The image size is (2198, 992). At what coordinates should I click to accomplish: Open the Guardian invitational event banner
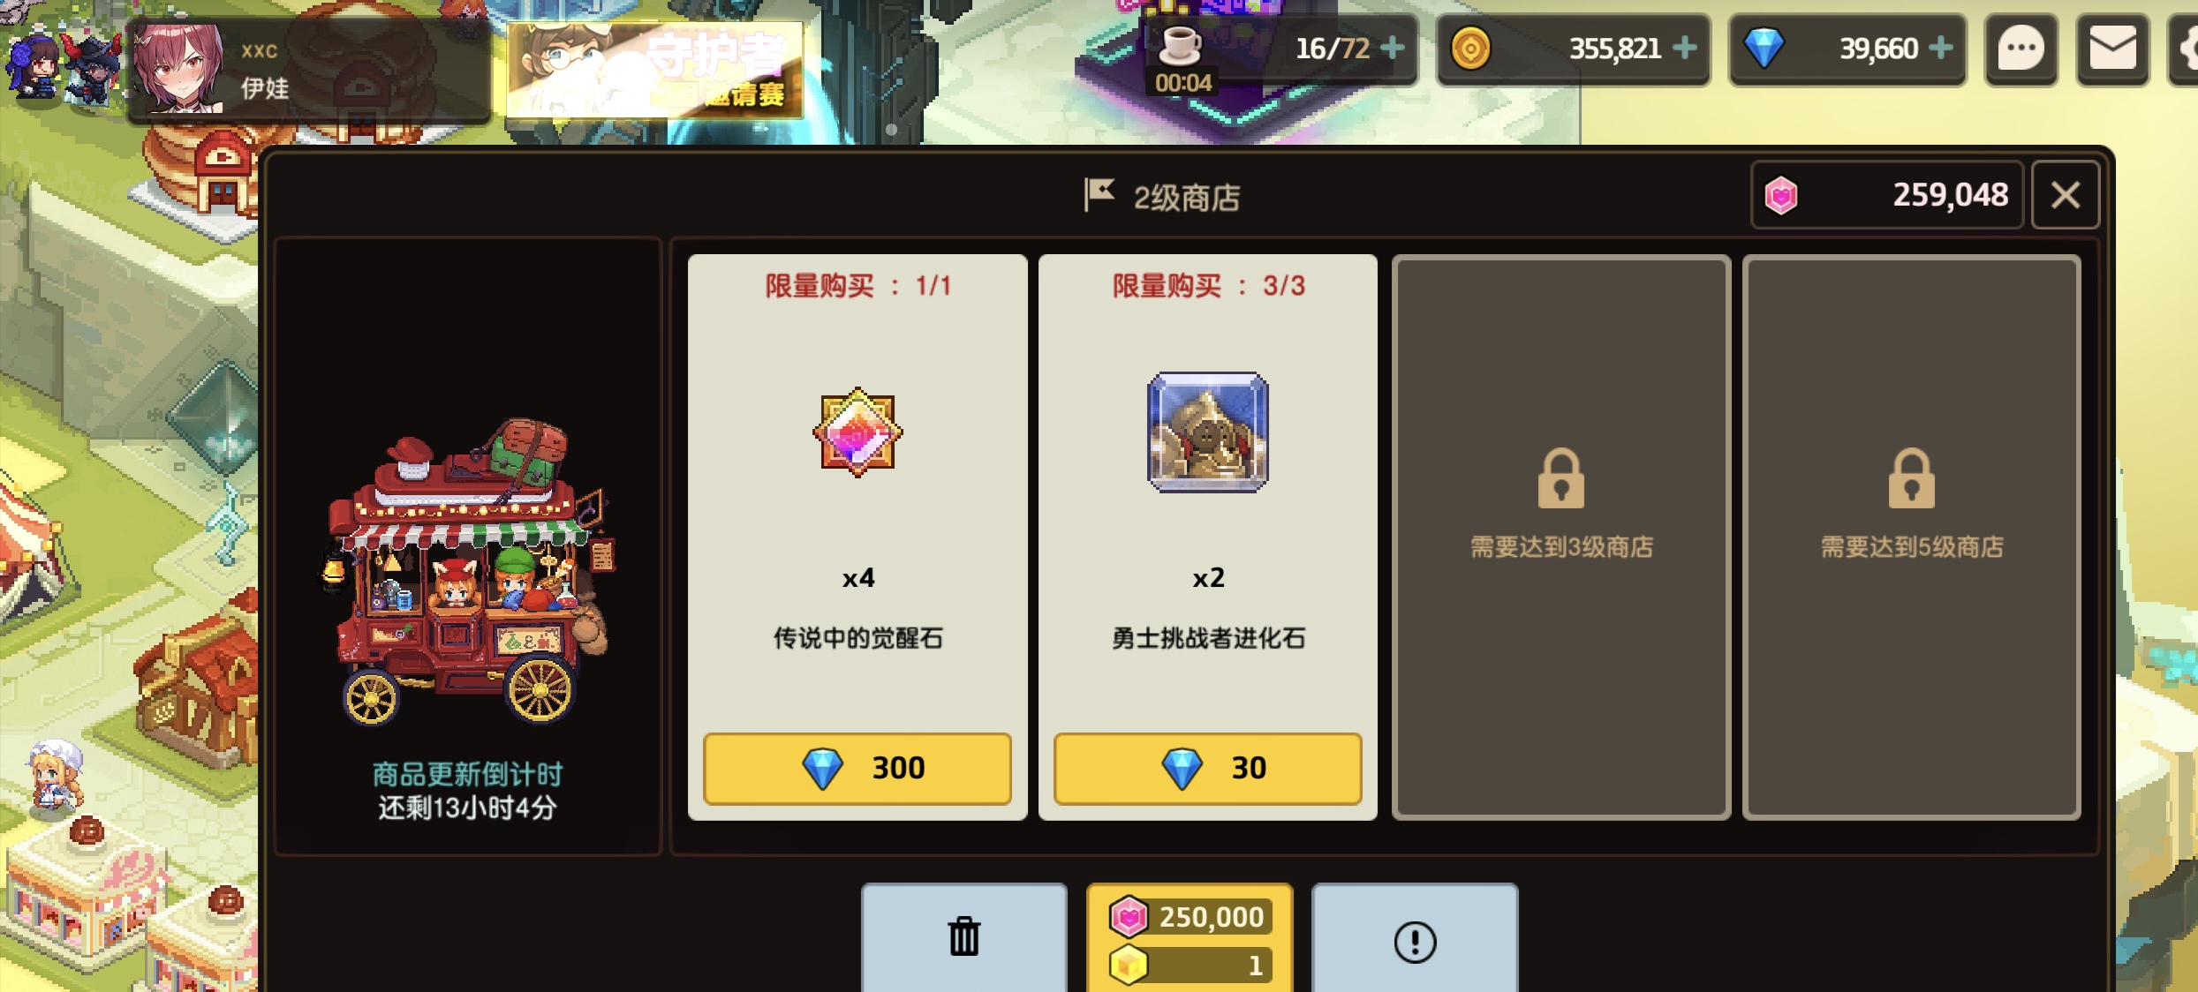[x=654, y=71]
